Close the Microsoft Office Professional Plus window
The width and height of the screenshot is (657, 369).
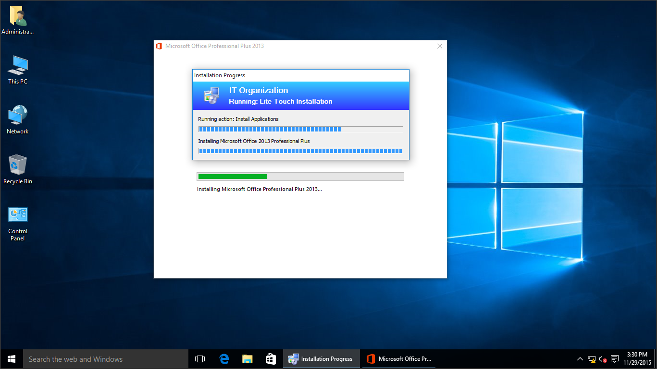[439, 46]
